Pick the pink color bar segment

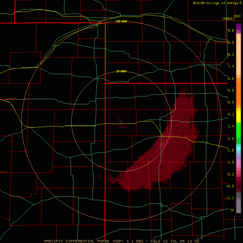238,164
